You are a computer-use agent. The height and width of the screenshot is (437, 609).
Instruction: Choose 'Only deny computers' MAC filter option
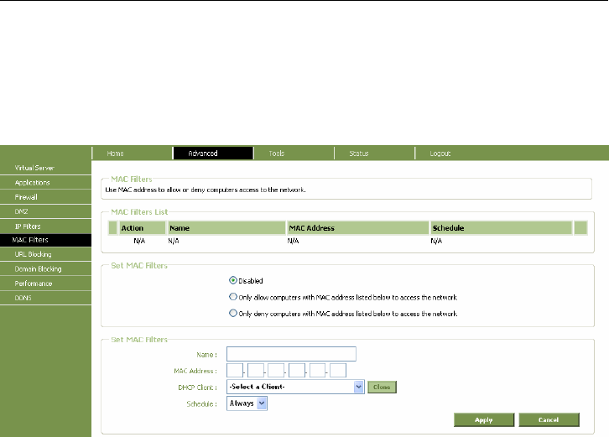click(x=232, y=313)
